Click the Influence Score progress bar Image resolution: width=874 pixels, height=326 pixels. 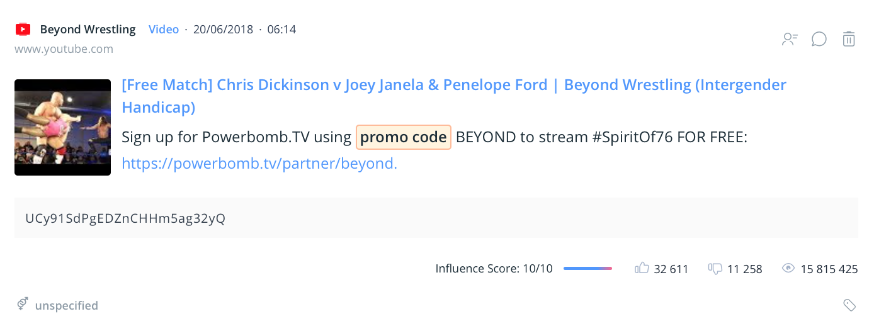587,269
